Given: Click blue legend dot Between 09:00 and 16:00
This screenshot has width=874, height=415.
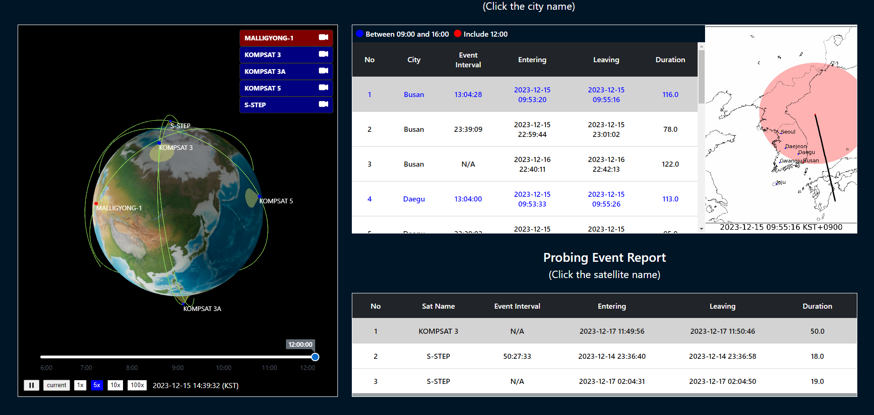Looking at the screenshot, I should click(360, 33).
